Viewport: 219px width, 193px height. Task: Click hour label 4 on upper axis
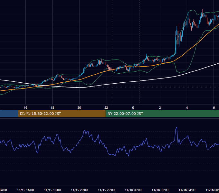[187, 108]
